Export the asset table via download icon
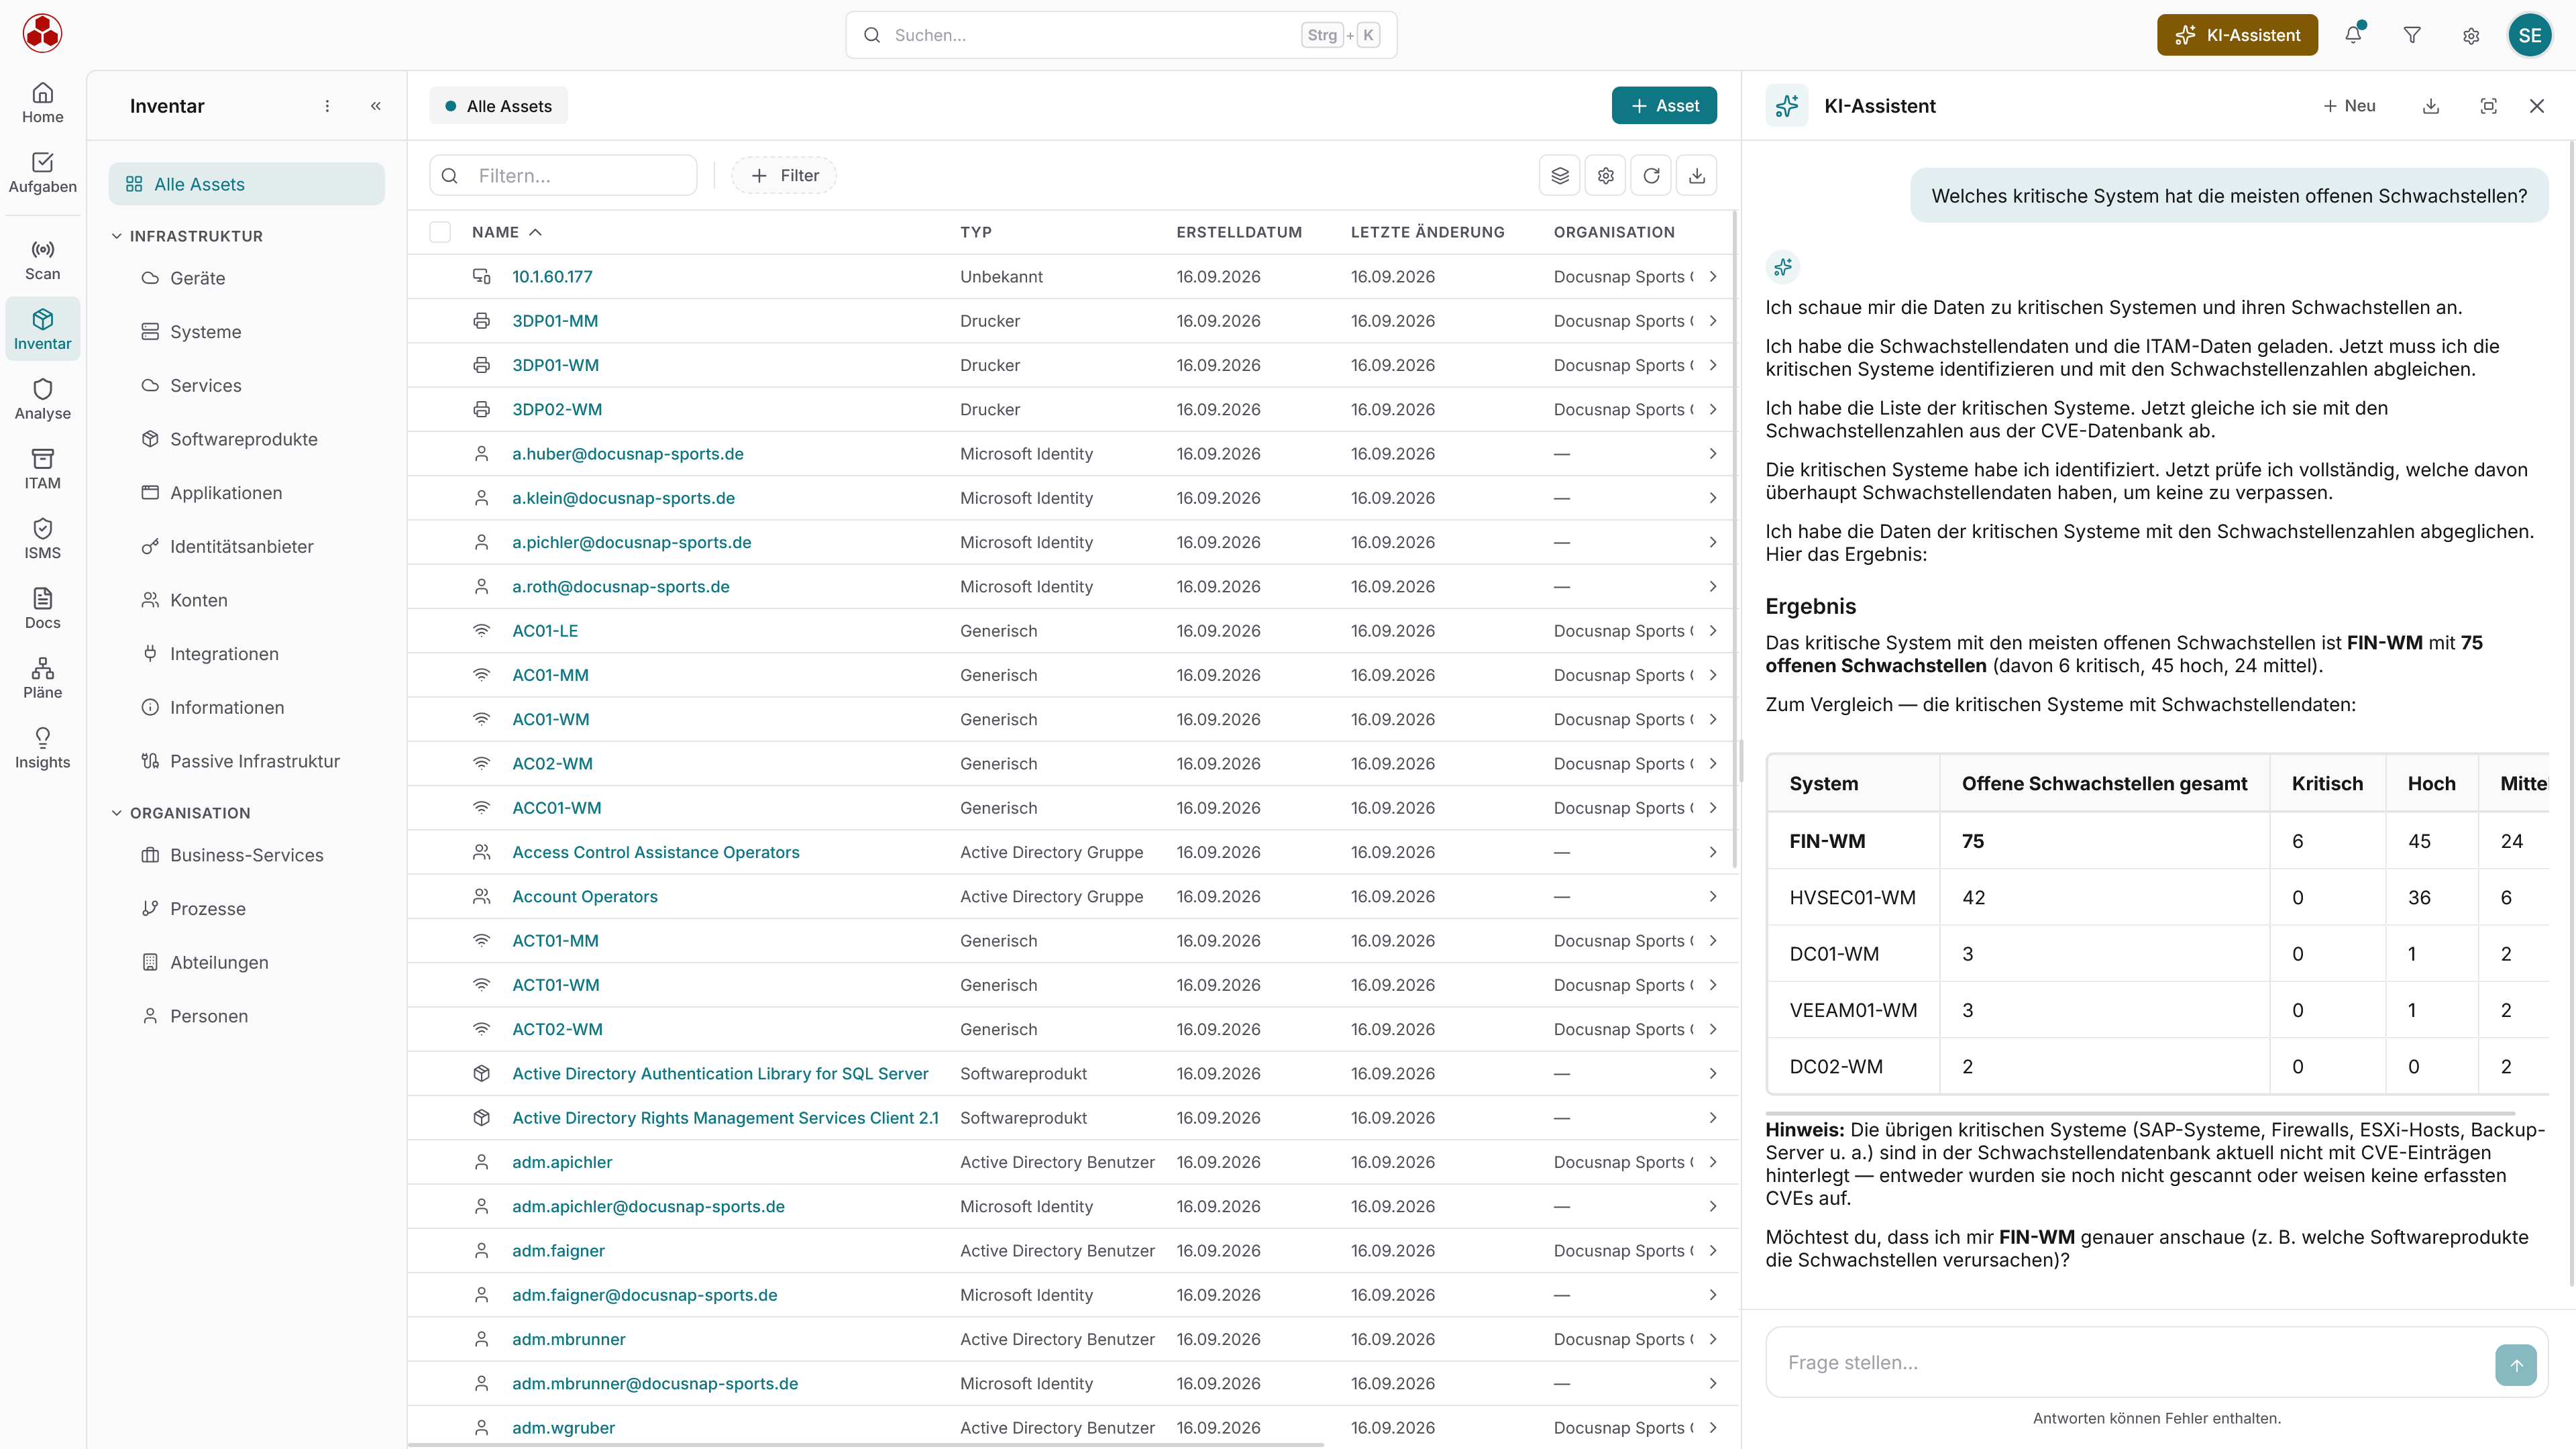 pos(1697,176)
